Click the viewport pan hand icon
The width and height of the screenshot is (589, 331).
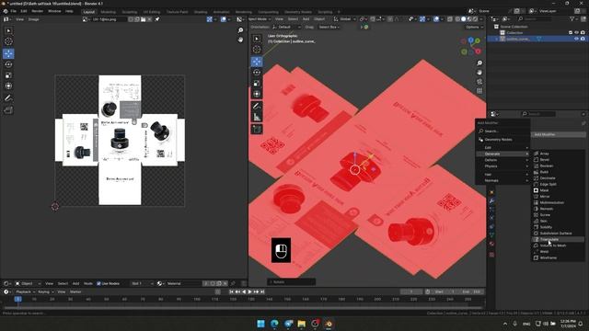(x=479, y=72)
